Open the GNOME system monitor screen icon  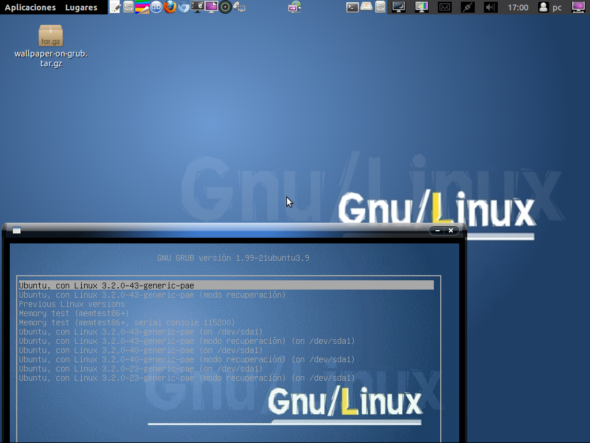197,7
